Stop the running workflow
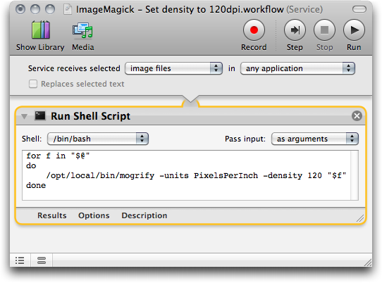 tap(324, 30)
